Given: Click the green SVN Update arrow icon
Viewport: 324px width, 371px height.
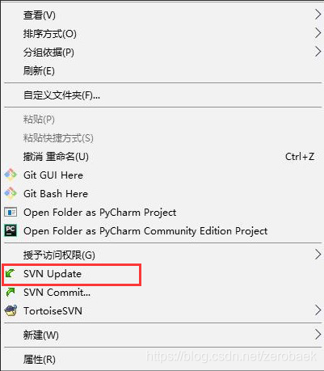Looking at the screenshot, I should coord(11,274).
